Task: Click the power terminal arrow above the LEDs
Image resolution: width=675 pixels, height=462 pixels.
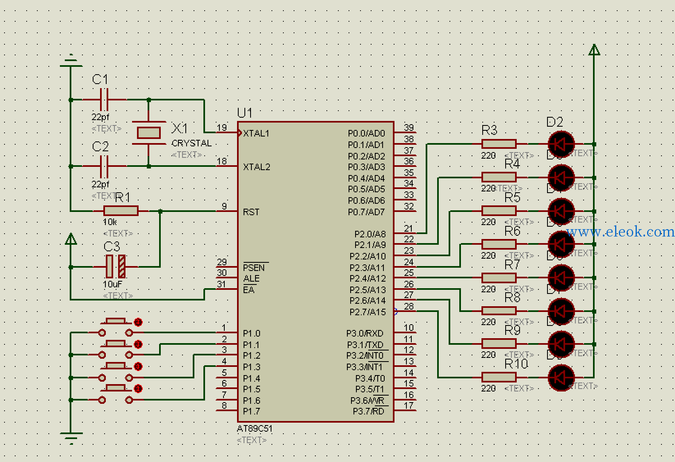Action: pyautogui.click(x=594, y=50)
